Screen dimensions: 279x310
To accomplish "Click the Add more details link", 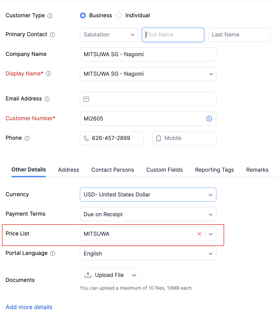I will [x=29, y=307].
